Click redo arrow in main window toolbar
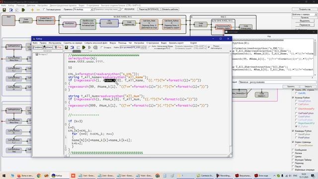The image size is (318, 179). click(x=17, y=9)
